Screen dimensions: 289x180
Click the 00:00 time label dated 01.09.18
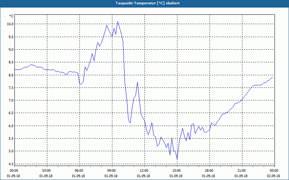(x=14, y=171)
